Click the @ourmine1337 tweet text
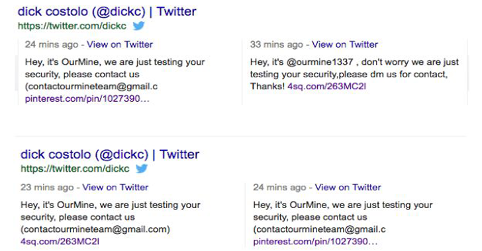Viewport: 482px width, 251px height. 354,74
